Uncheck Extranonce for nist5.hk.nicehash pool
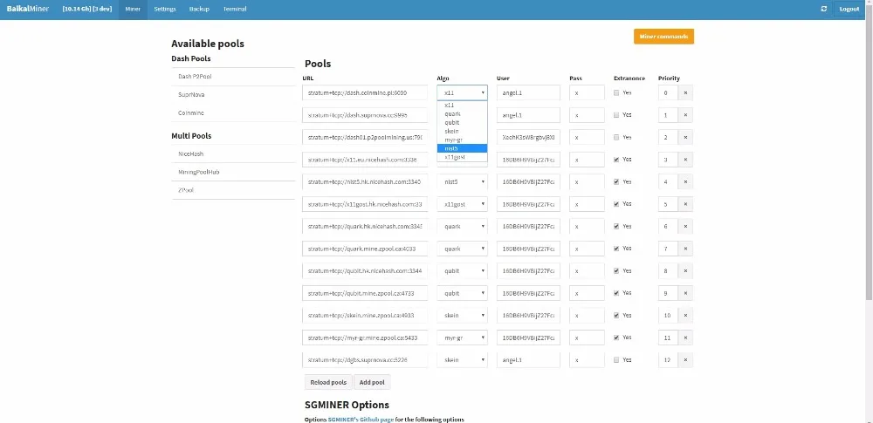The height and width of the screenshot is (423, 873). 616,182
